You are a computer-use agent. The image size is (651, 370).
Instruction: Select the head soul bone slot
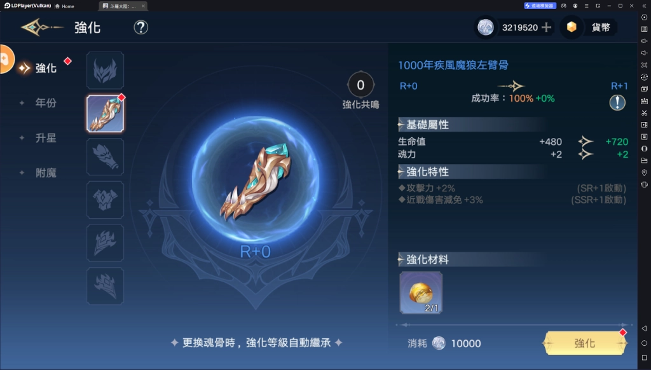click(105, 70)
